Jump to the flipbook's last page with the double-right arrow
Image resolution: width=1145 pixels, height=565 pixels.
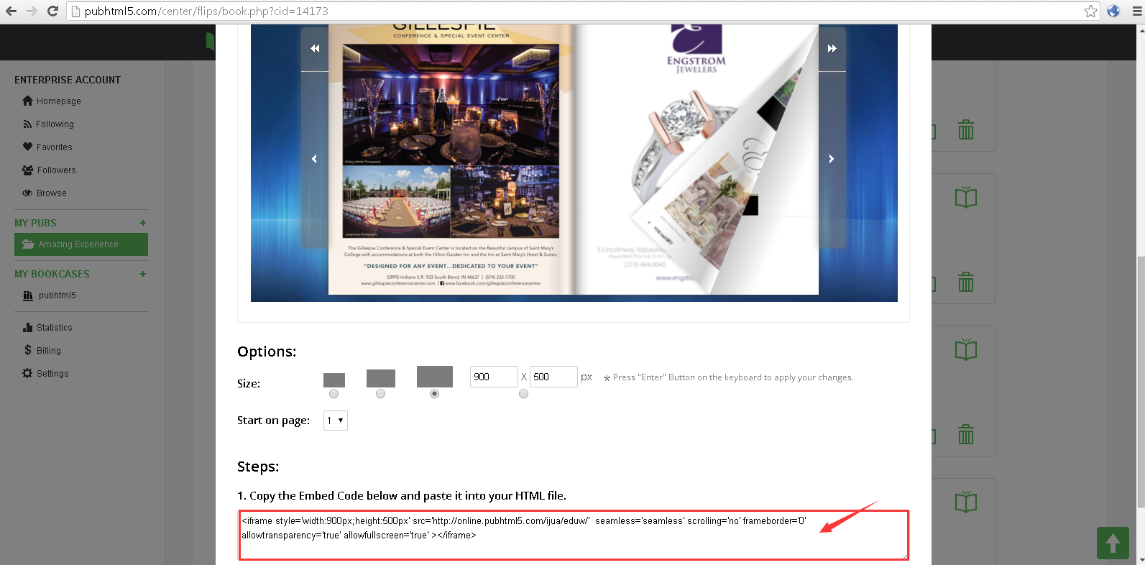[832, 48]
